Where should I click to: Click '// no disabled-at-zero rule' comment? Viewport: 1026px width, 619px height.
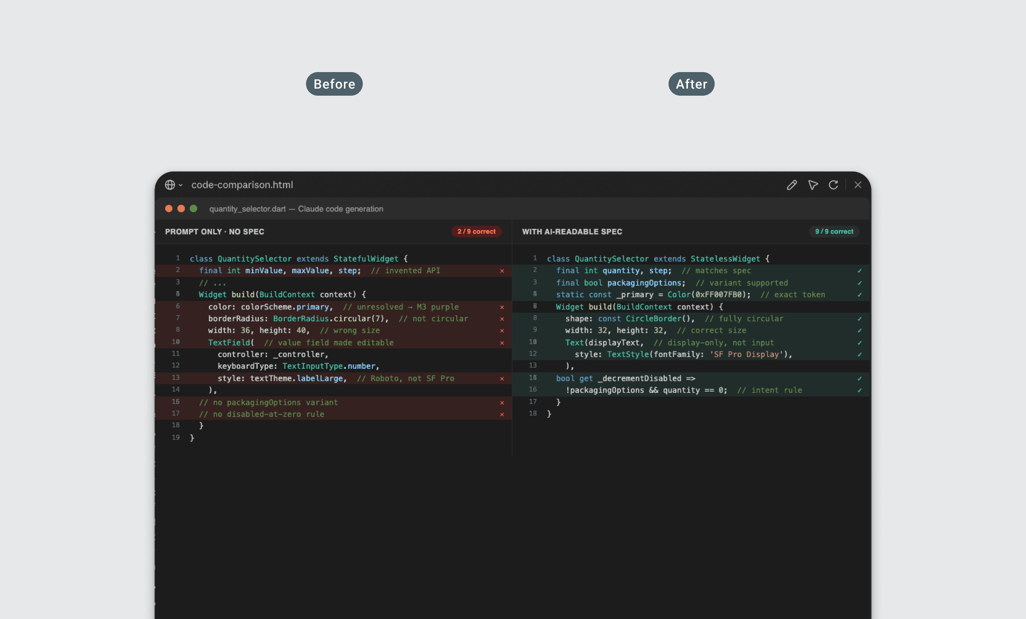tap(262, 415)
